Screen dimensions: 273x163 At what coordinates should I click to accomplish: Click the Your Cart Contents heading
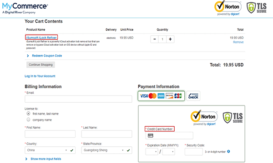tap(44, 21)
